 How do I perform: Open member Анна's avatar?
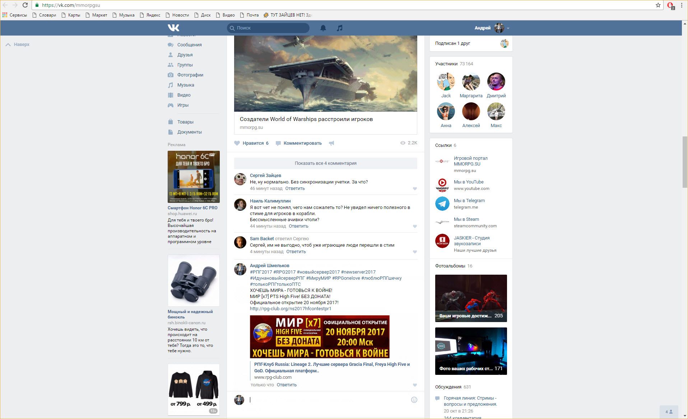446,111
